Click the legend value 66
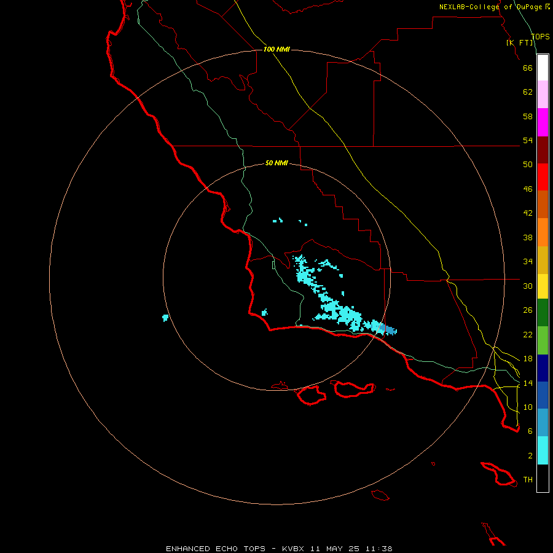This screenshot has width=553, height=553. [528, 68]
